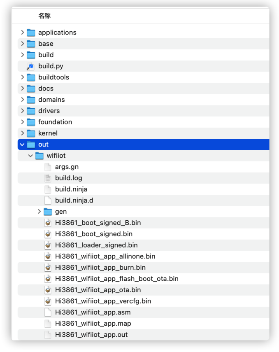Click the out folder icon
Screen dimensions: 279x352
click(31, 145)
